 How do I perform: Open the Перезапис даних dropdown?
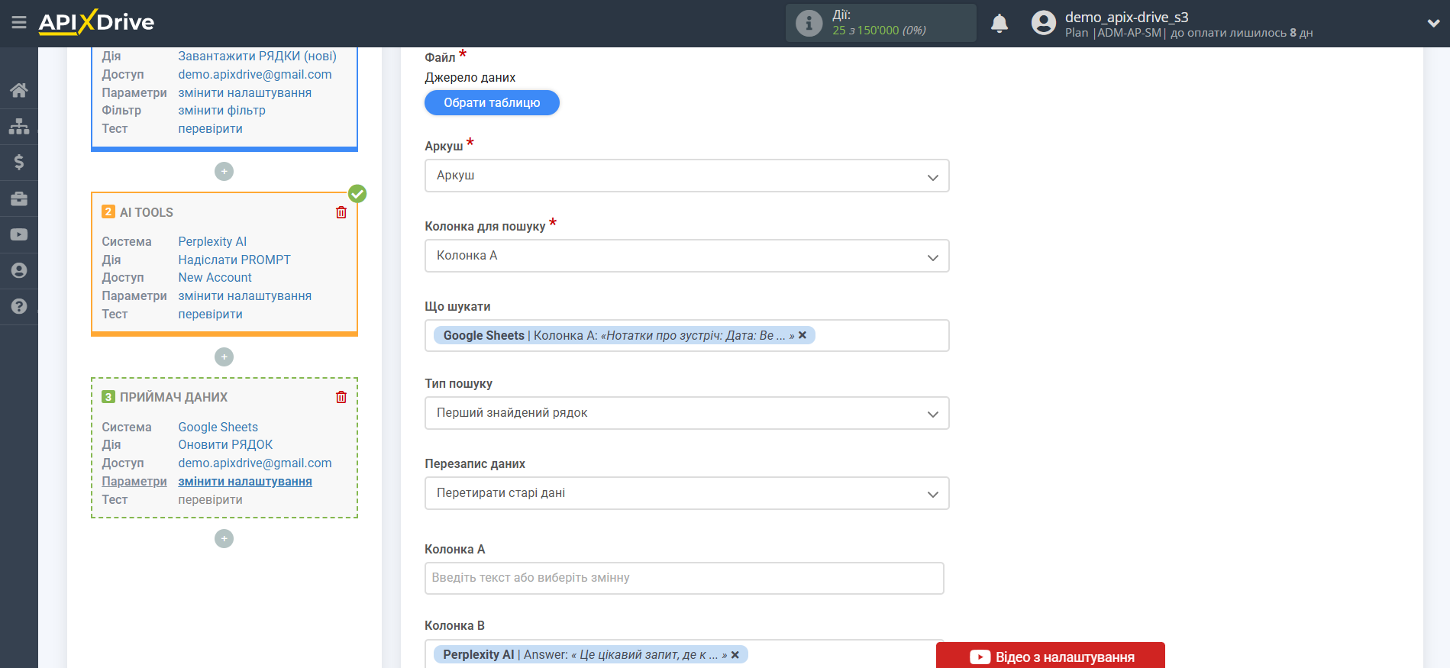(686, 493)
